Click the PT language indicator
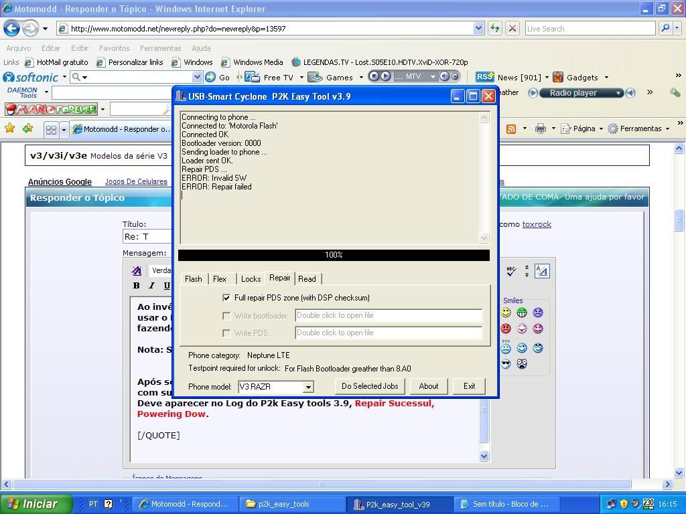This screenshot has height=514, width=686. pyautogui.click(x=93, y=504)
